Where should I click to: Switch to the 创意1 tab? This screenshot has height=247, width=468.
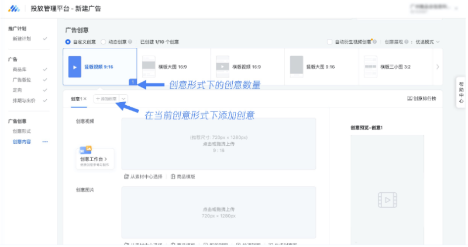[77, 99]
